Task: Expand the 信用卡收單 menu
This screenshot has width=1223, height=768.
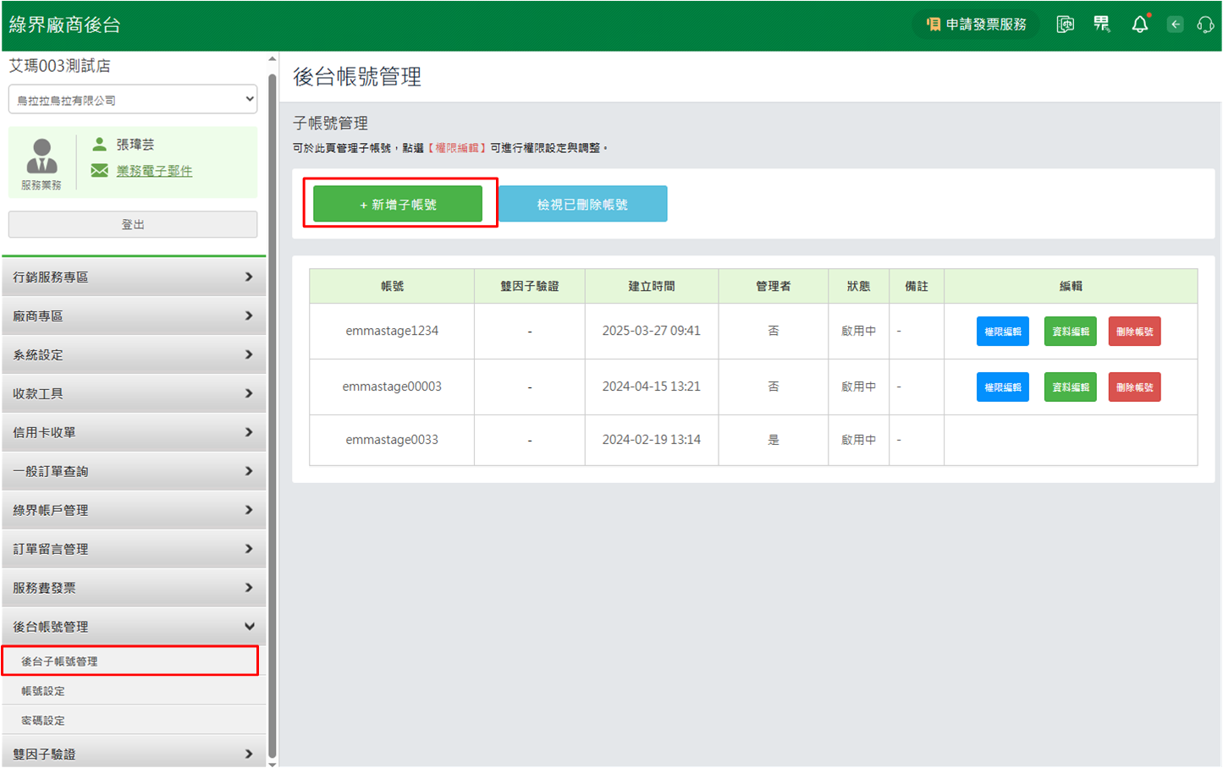Action: point(134,433)
